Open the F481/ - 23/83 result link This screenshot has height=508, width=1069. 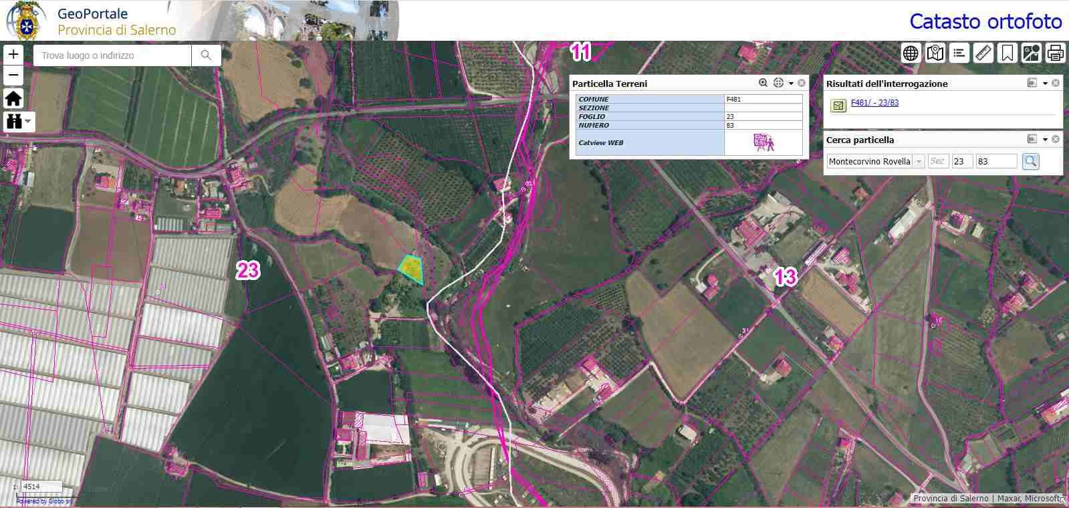pyautogui.click(x=874, y=103)
